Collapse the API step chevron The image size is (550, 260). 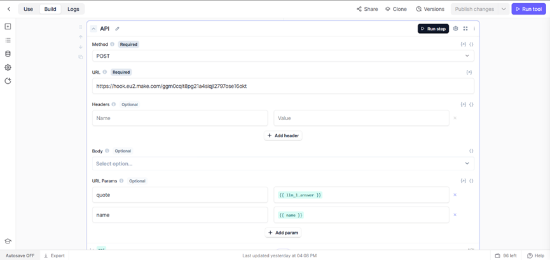click(93, 29)
